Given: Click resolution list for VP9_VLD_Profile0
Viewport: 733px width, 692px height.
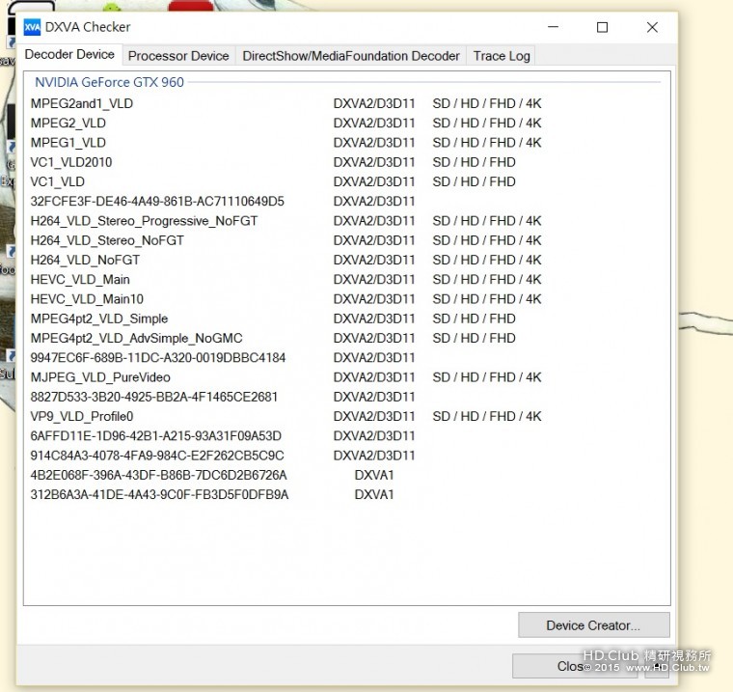Looking at the screenshot, I should (487, 416).
